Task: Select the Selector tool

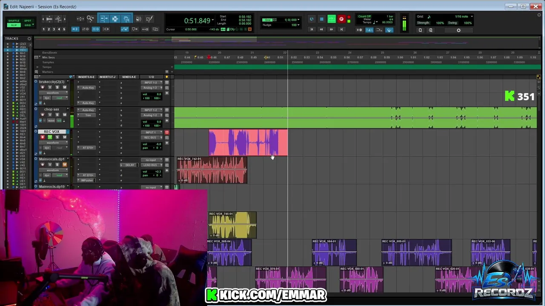Action: pyautogui.click(x=115, y=19)
